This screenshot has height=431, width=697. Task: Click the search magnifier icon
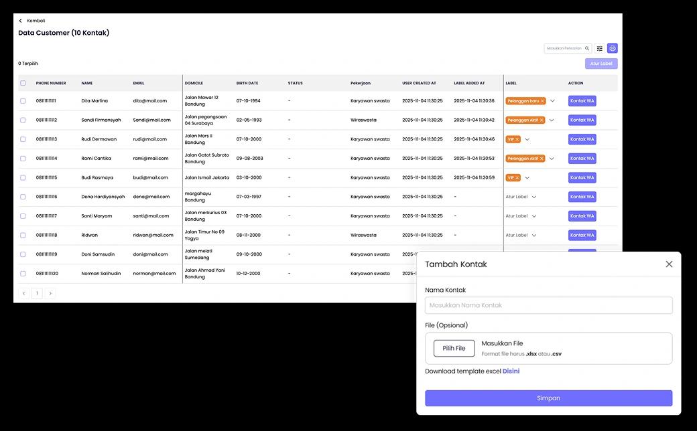pos(587,48)
